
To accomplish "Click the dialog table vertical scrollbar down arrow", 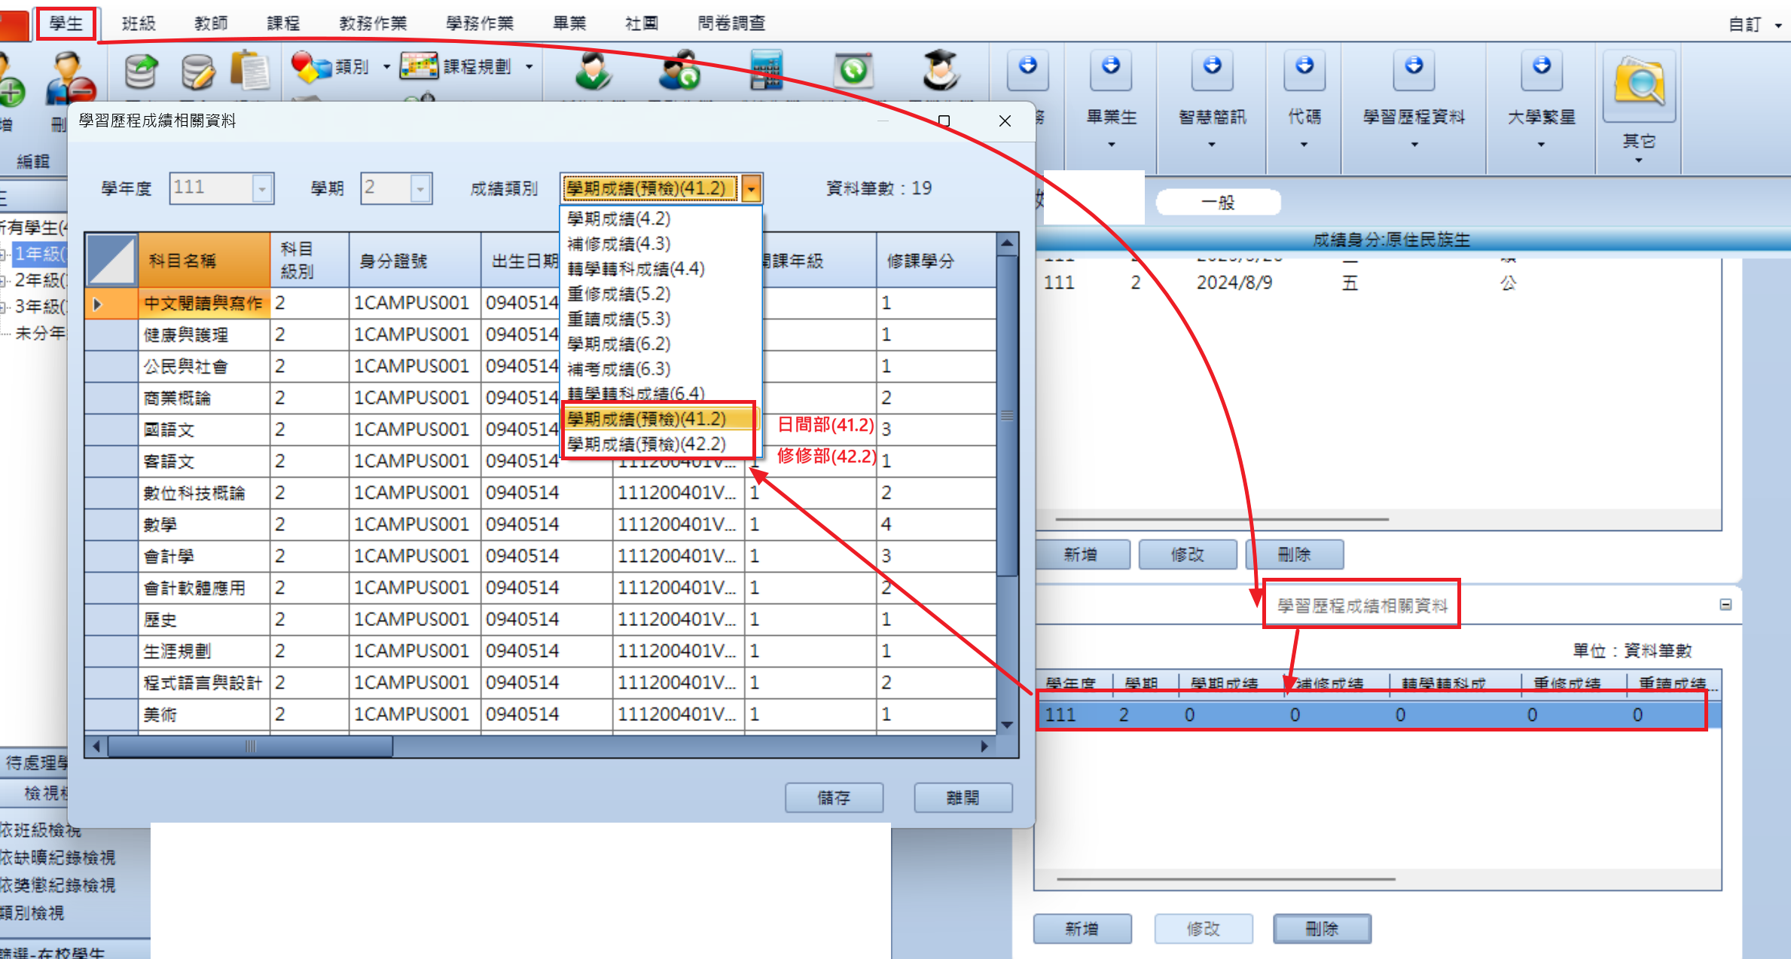I will 1007,725.
